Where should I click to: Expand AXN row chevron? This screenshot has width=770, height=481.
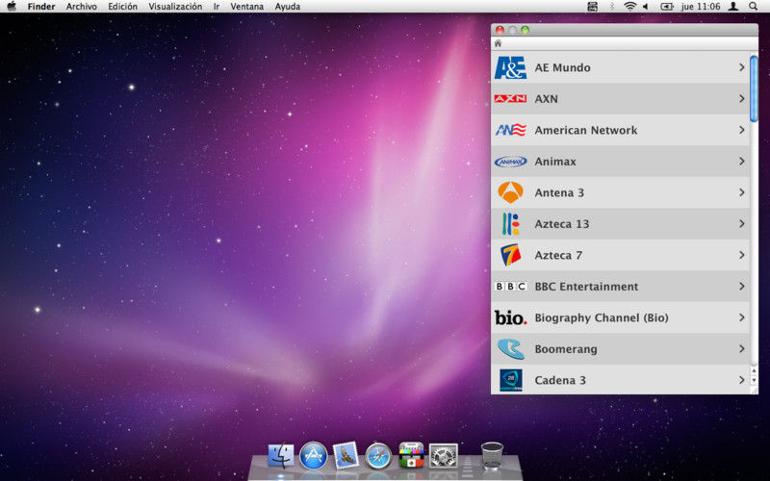pos(741,99)
